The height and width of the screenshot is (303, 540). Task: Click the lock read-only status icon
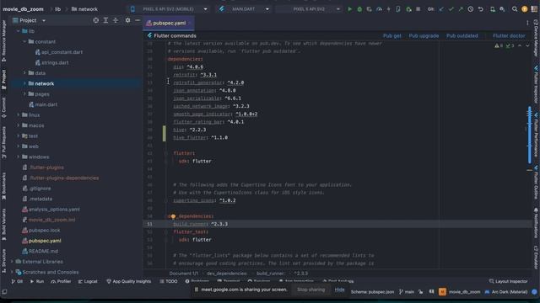click(x=420, y=292)
